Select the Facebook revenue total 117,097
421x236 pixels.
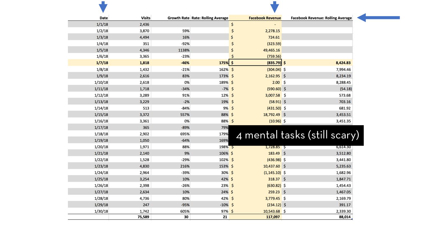click(x=273, y=217)
